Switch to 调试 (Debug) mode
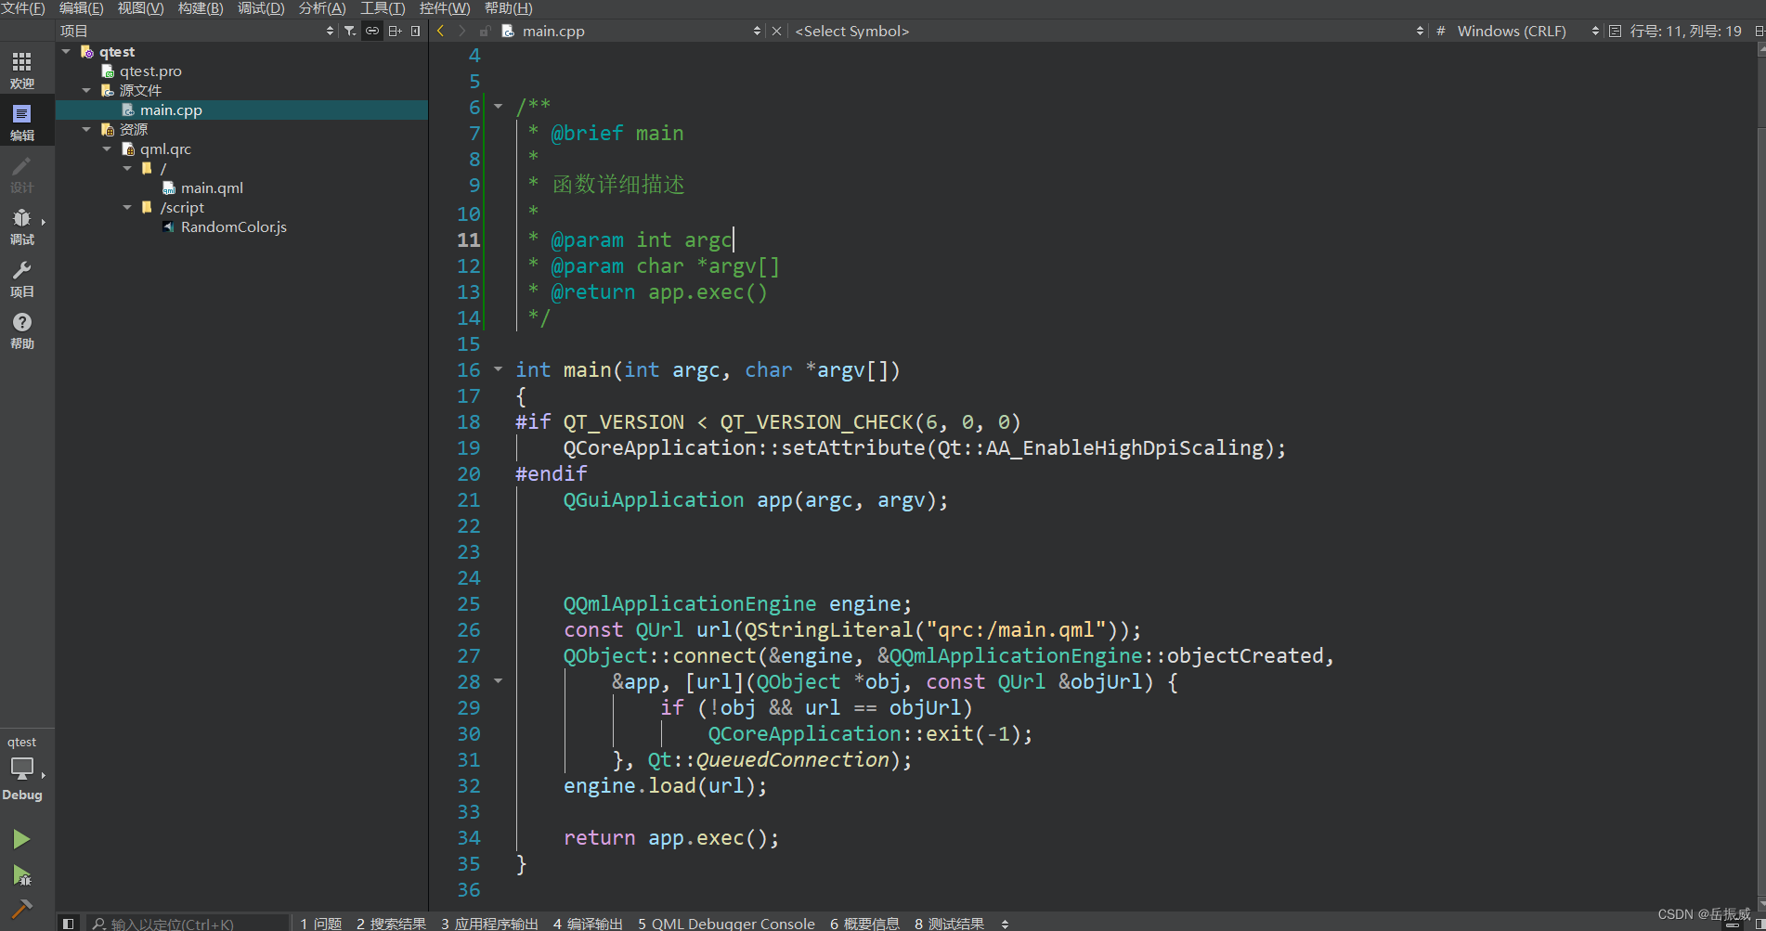This screenshot has height=931, width=1766. click(22, 226)
